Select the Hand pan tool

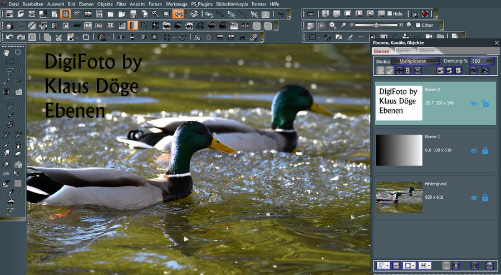click(x=7, y=52)
